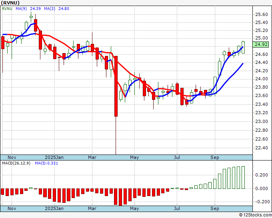Click the deepest red MACD histogram bar
Viewport: 272px width, 218px height.
[x=120, y=197]
